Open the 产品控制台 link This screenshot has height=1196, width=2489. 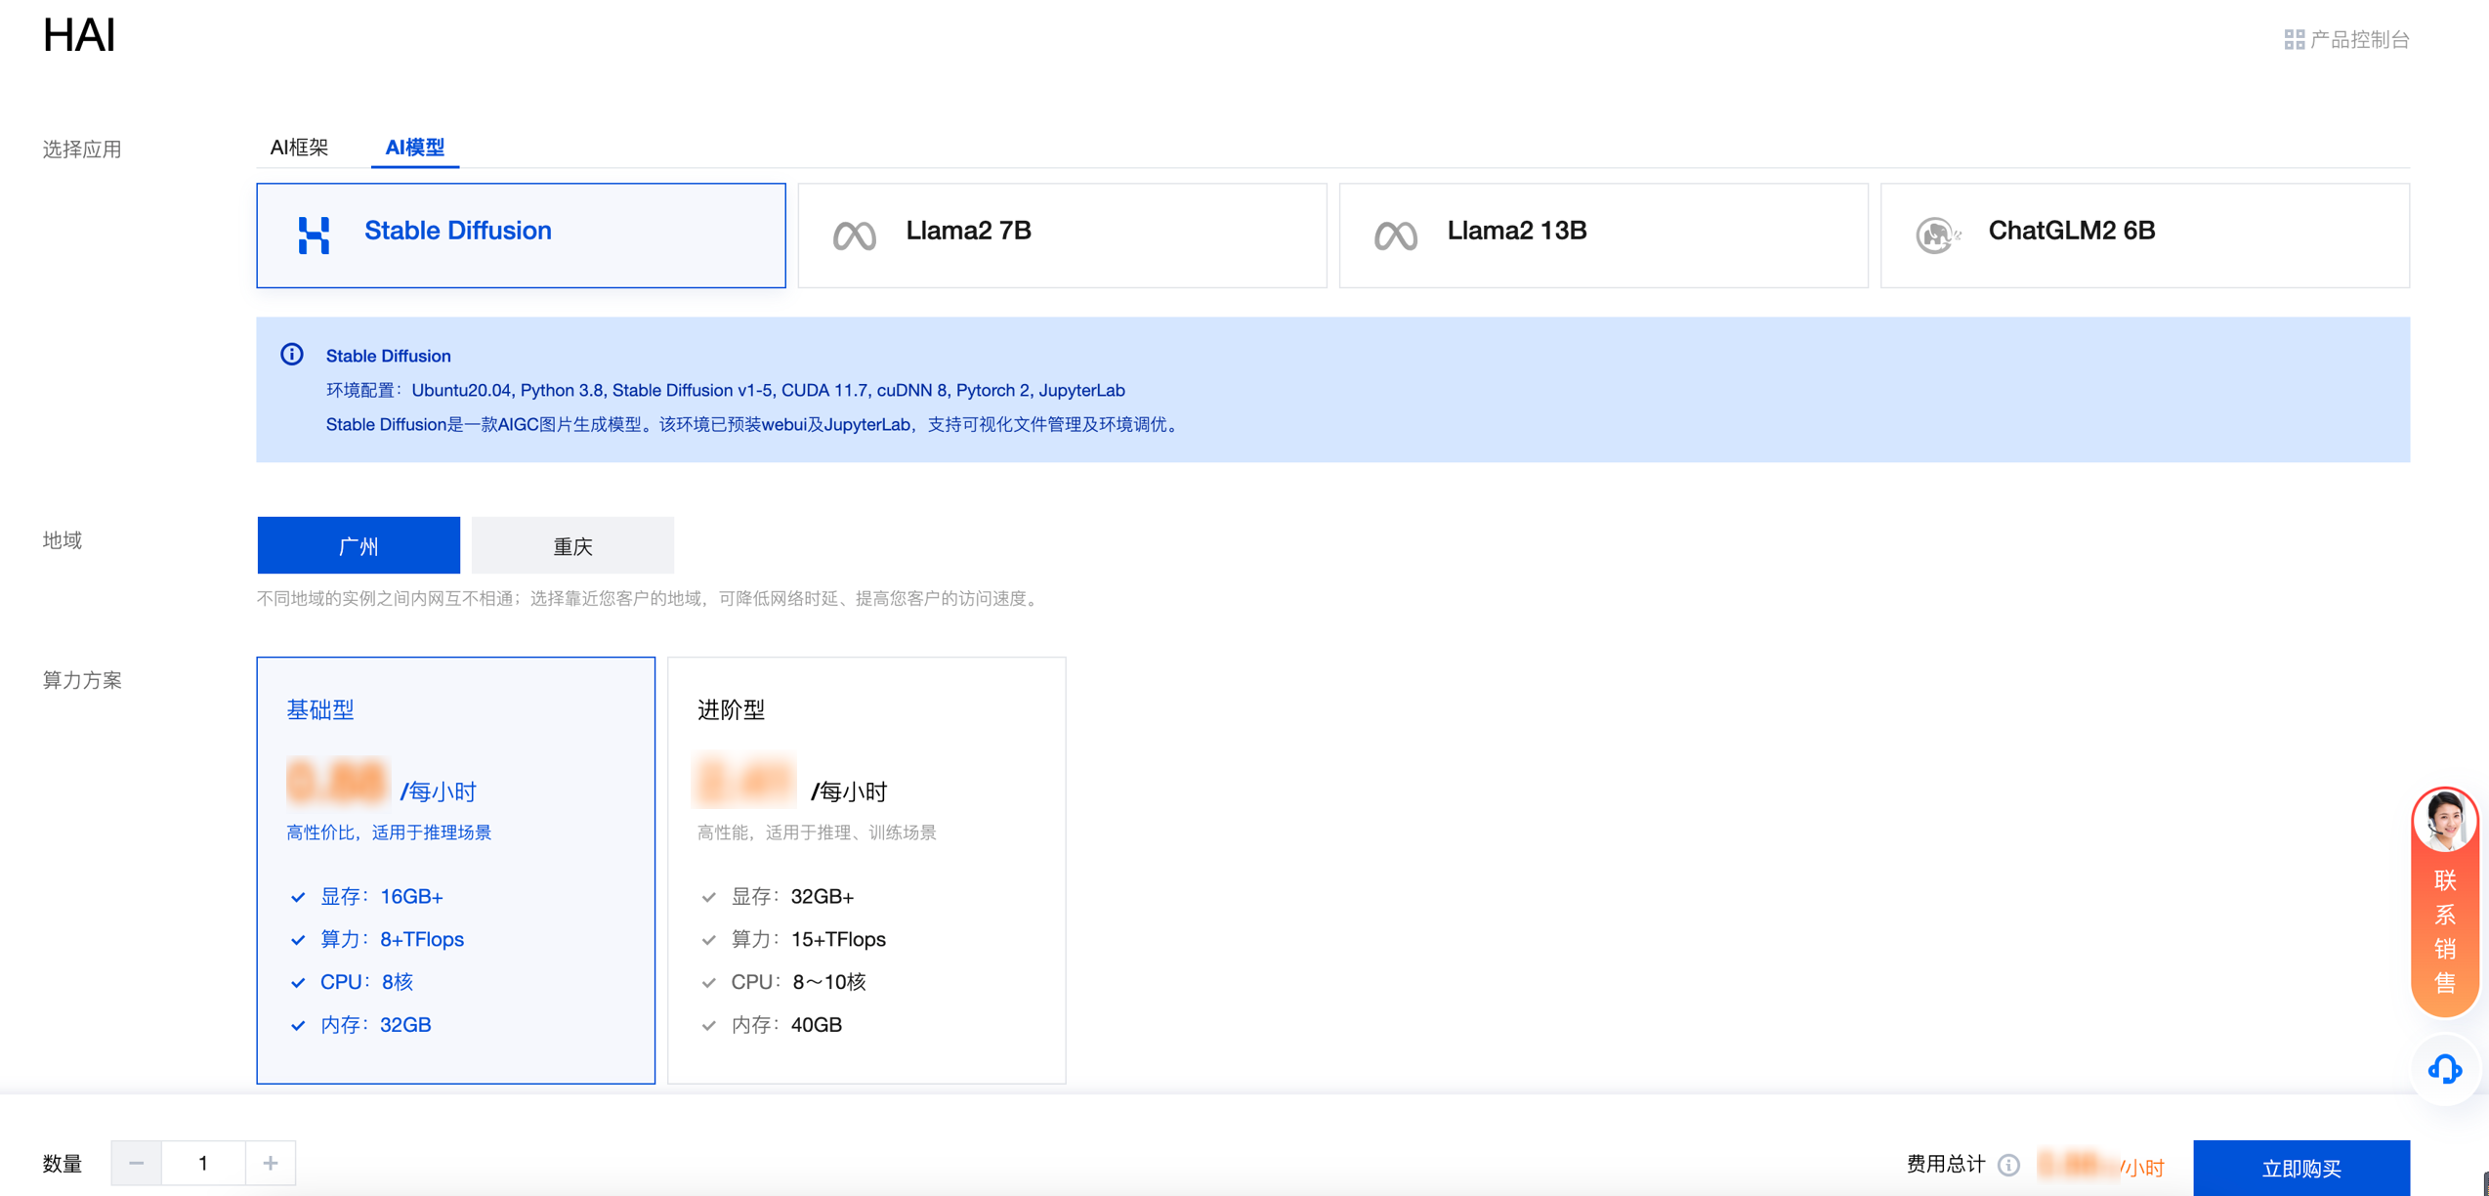(x=2346, y=39)
